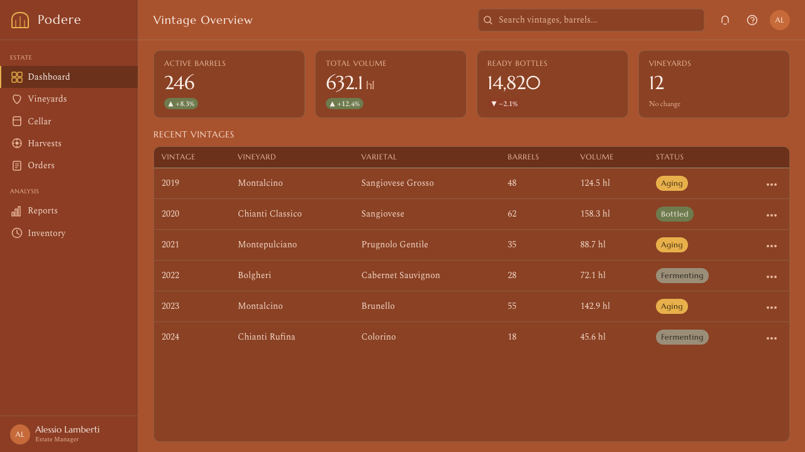This screenshot has width=805, height=452.
Task: Sort by Status column header
Action: (670, 157)
